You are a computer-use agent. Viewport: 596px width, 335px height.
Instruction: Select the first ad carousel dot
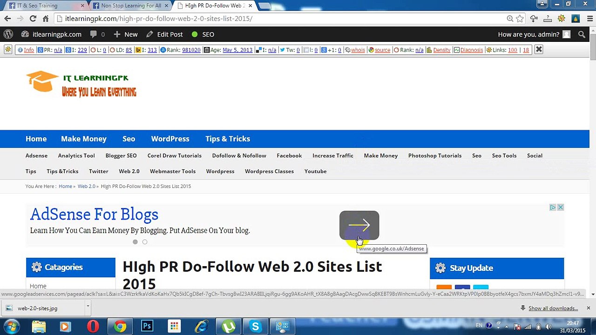pyautogui.click(x=135, y=242)
